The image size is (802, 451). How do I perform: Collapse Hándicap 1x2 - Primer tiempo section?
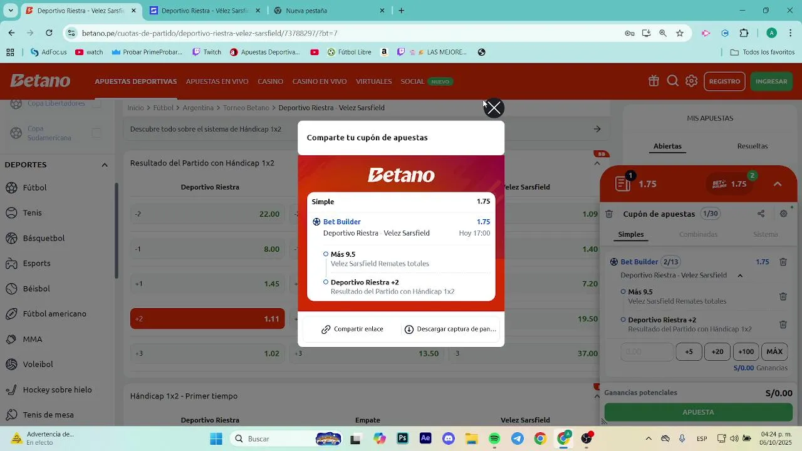(x=597, y=397)
